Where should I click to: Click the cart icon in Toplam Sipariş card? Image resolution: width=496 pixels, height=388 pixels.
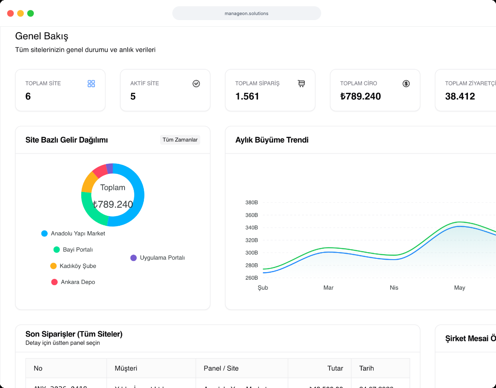point(301,84)
